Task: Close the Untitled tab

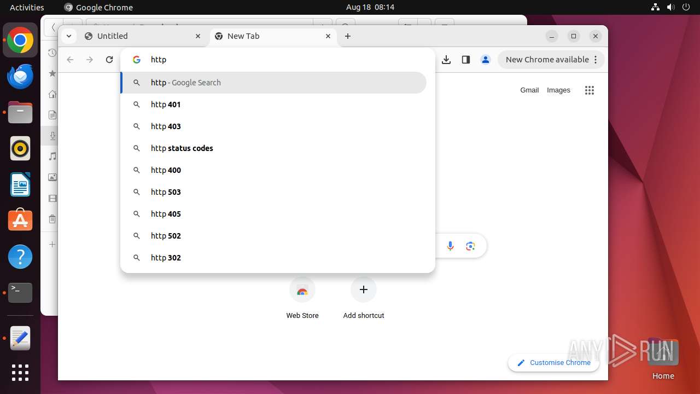Action: point(198,36)
